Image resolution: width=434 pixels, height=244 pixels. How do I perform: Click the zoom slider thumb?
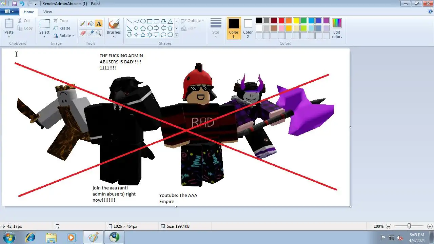point(409,226)
